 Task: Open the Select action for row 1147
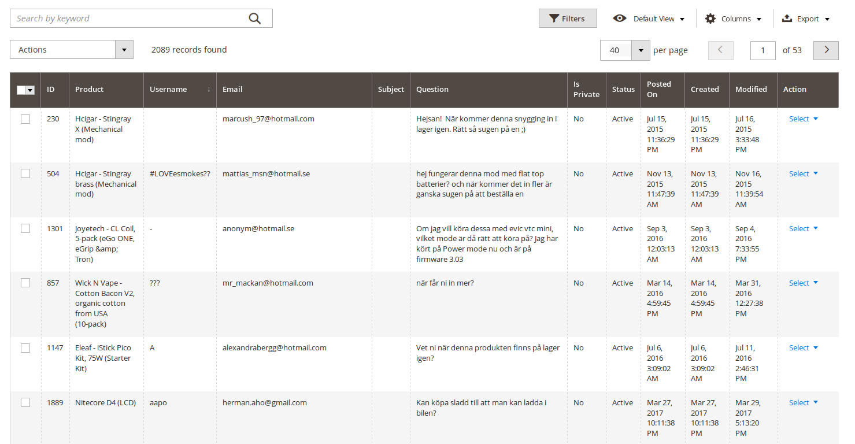point(804,347)
